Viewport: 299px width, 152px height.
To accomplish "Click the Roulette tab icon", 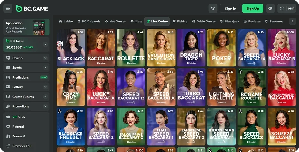I will [245, 21].
